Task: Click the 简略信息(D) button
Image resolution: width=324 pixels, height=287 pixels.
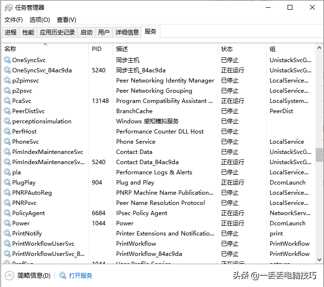Action: click(x=34, y=276)
